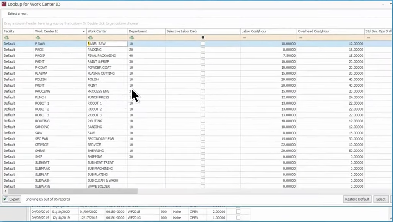This screenshot has height=222, width=393.
Task: Click the Facility column filter operator icon
Action: pos(6,37)
